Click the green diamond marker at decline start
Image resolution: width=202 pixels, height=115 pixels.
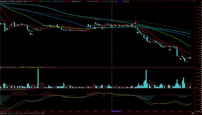point(137,32)
